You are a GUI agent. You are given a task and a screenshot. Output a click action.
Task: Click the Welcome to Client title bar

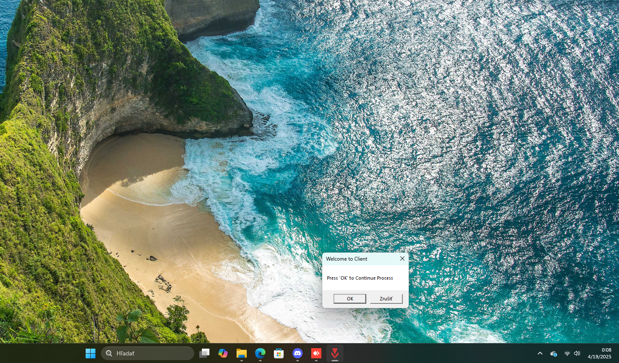tap(356, 259)
